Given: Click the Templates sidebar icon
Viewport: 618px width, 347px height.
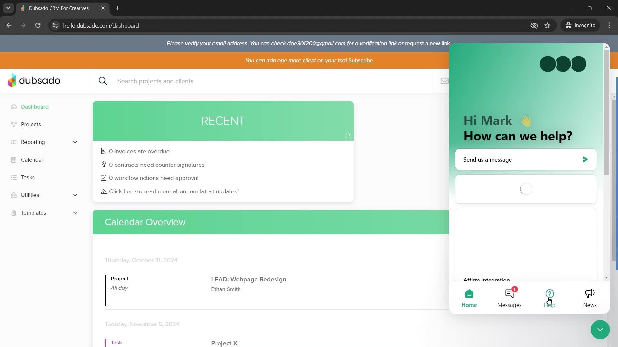Looking at the screenshot, I should coord(14,213).
